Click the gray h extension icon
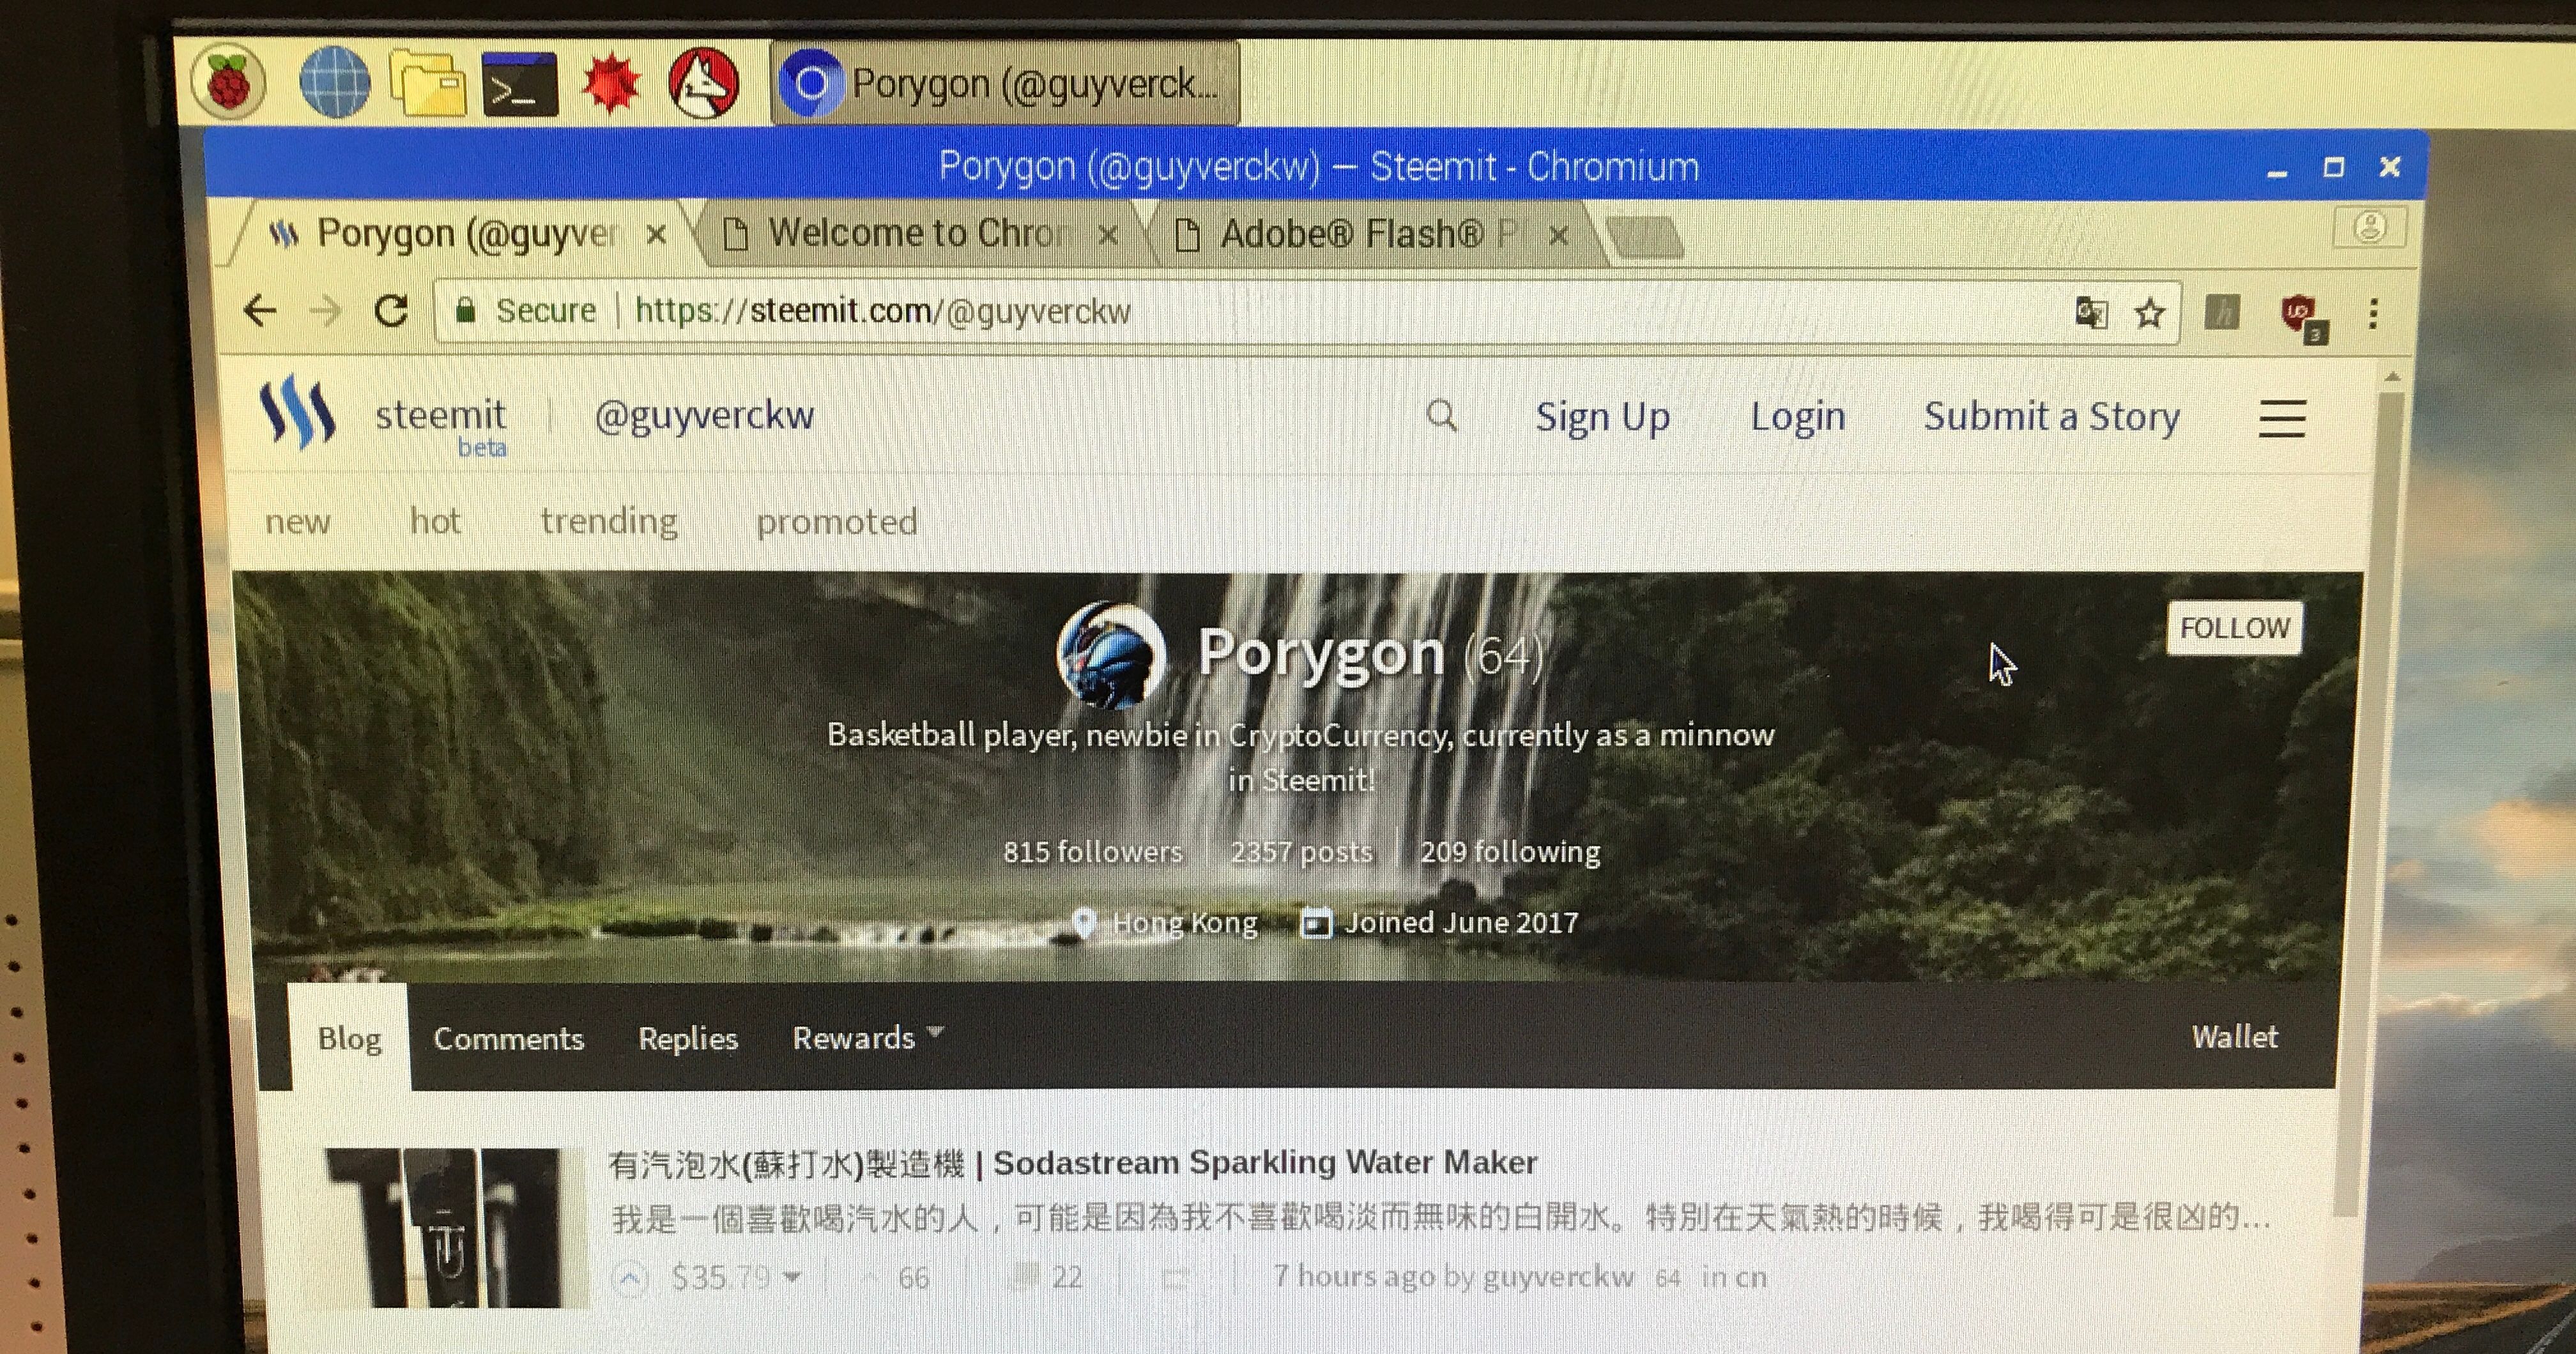2576x1354 pixels. point(2222,313)
